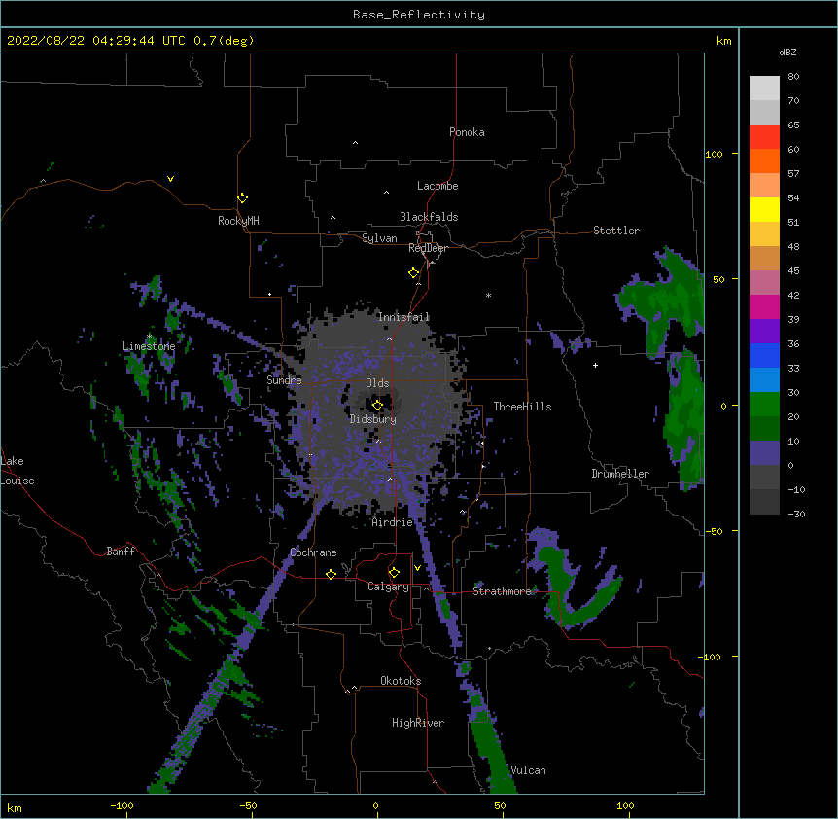
Task: Click the Ponoka city label
Action: coord(467,132)
